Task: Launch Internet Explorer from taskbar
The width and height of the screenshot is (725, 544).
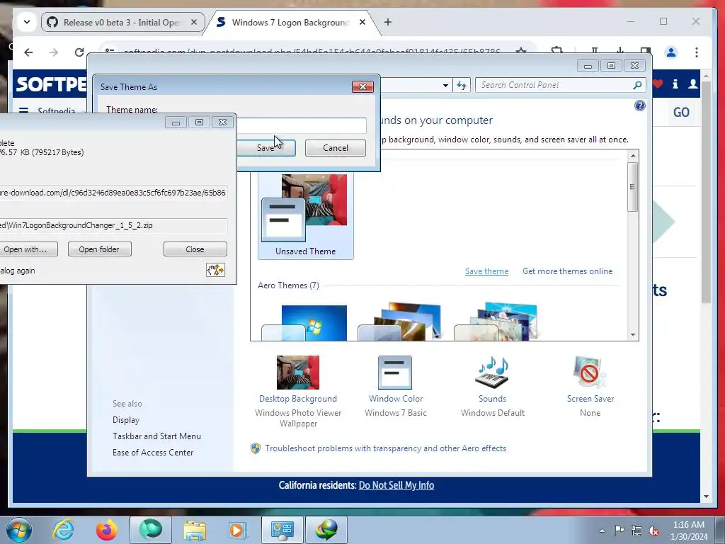Action: [x=63, y=530]
